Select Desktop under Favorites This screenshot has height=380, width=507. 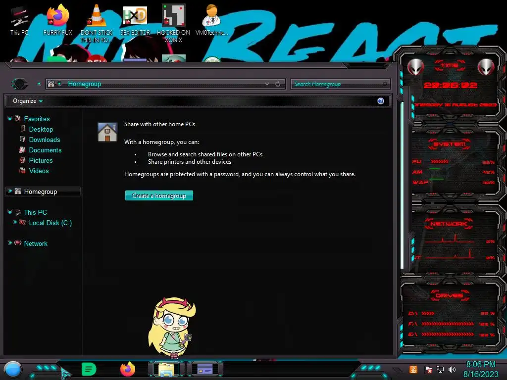(x=41, y=129)
